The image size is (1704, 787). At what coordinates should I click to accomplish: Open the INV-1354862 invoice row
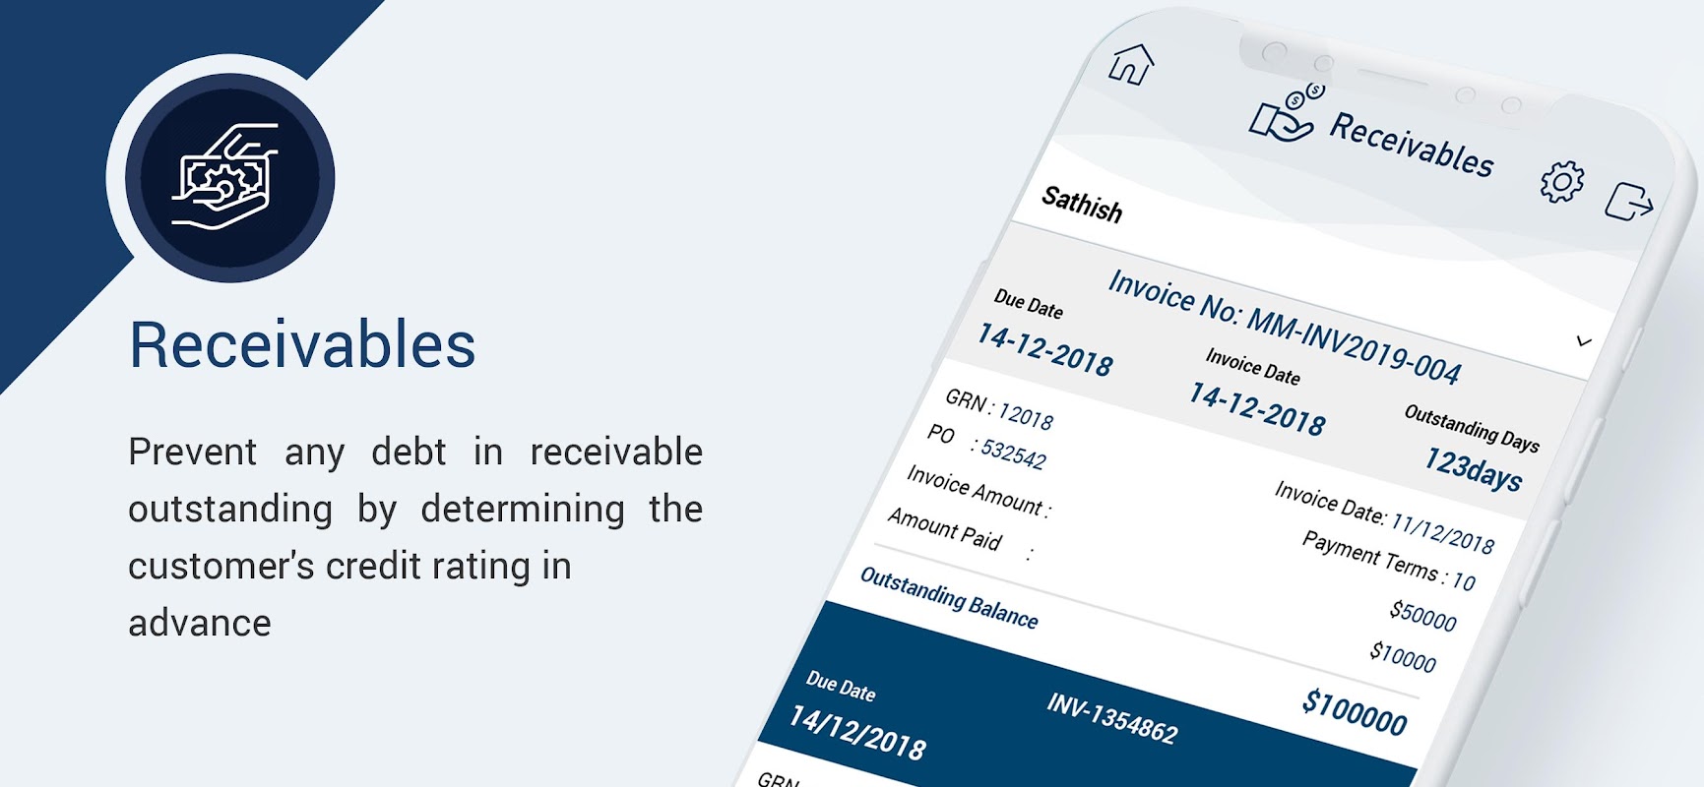[x=1111, y=718]
